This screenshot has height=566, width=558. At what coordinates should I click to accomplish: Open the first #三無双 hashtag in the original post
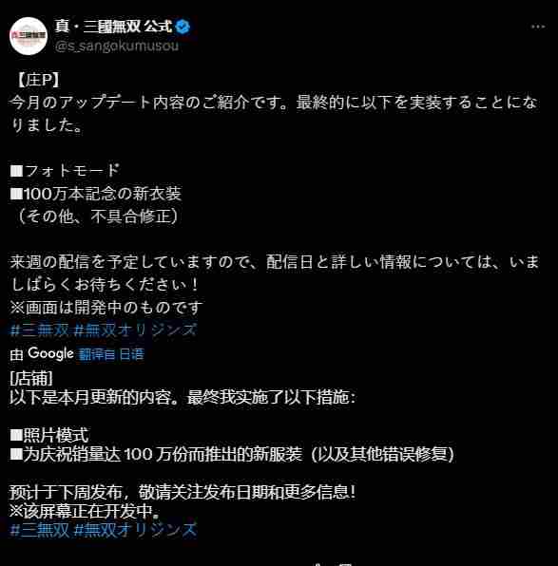click(x=40, y=330)
